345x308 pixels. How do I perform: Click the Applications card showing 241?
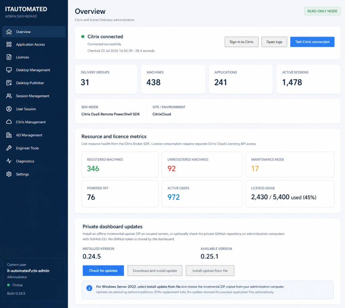[x=241, y=79]
